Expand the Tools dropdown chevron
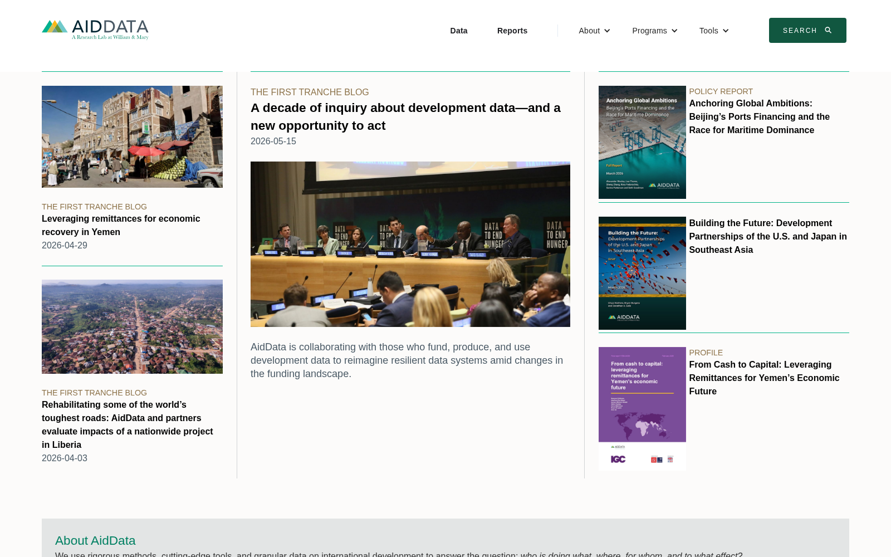 [x=726, y=31]
